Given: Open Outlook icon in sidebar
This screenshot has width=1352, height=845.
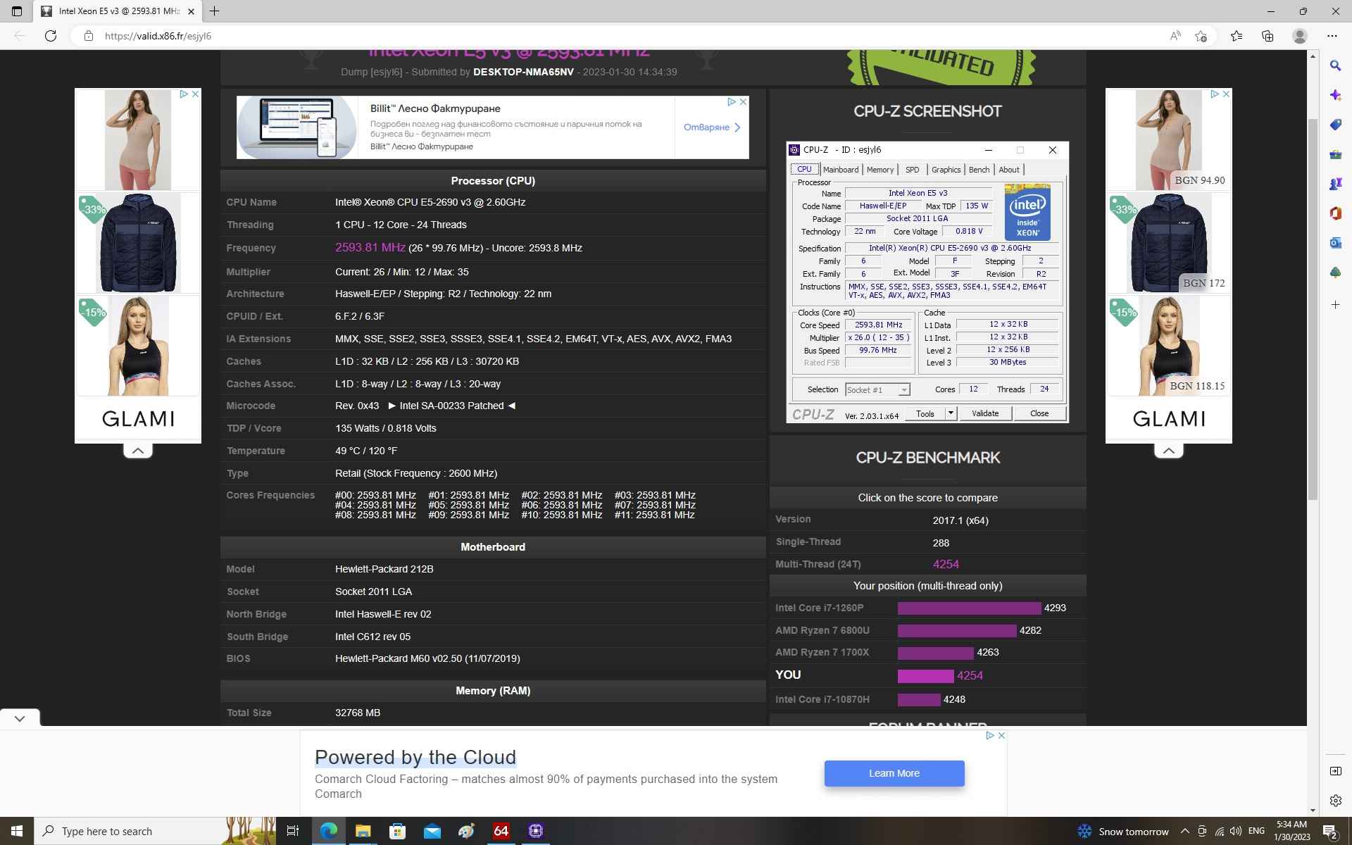Looking at the screenshot, I should [x=1335, y=243].
